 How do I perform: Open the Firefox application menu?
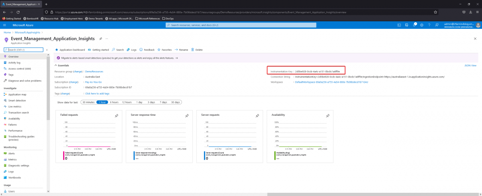(477, 12)
